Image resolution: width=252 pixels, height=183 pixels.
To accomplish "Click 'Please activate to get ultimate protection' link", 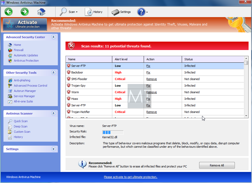I will [x=130, y=177].
